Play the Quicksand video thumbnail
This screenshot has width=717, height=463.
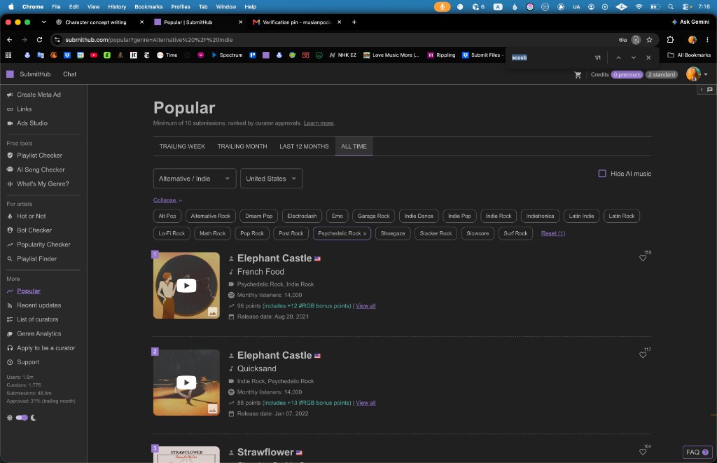186,382
